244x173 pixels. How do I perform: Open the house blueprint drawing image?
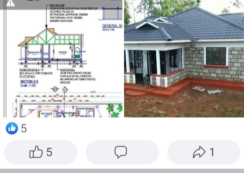click(61, 59)
